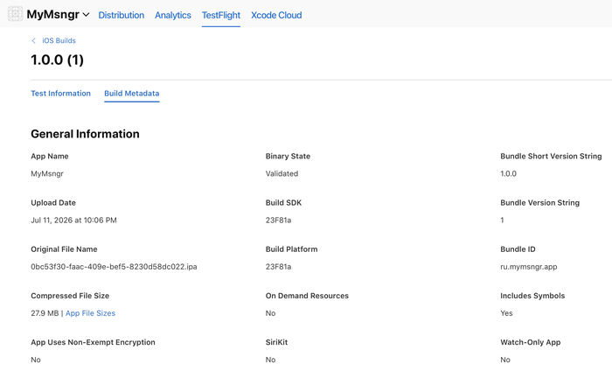Open the MyMsngr app switcher dropdown
Viewport: 612px width, 378px height.
[58, 15]
